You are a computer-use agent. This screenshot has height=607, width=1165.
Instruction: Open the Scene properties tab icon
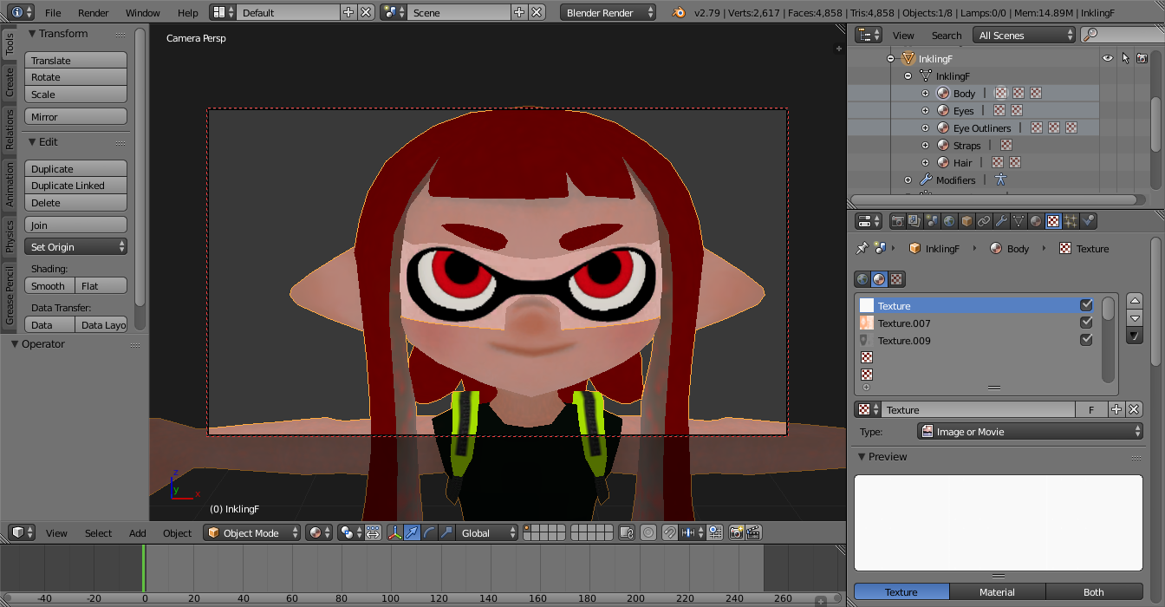[932, 222]
